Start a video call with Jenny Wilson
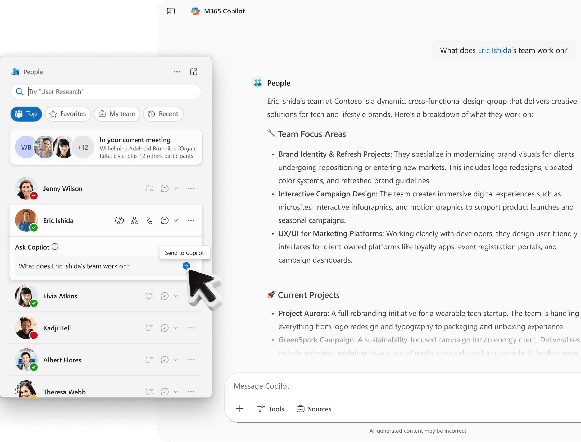The height and width of the screenshot is (442, 581). [150, 188]
